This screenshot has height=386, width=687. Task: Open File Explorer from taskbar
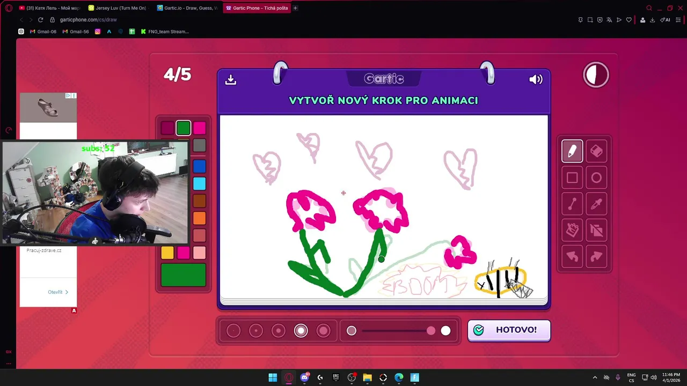[367, 377]
